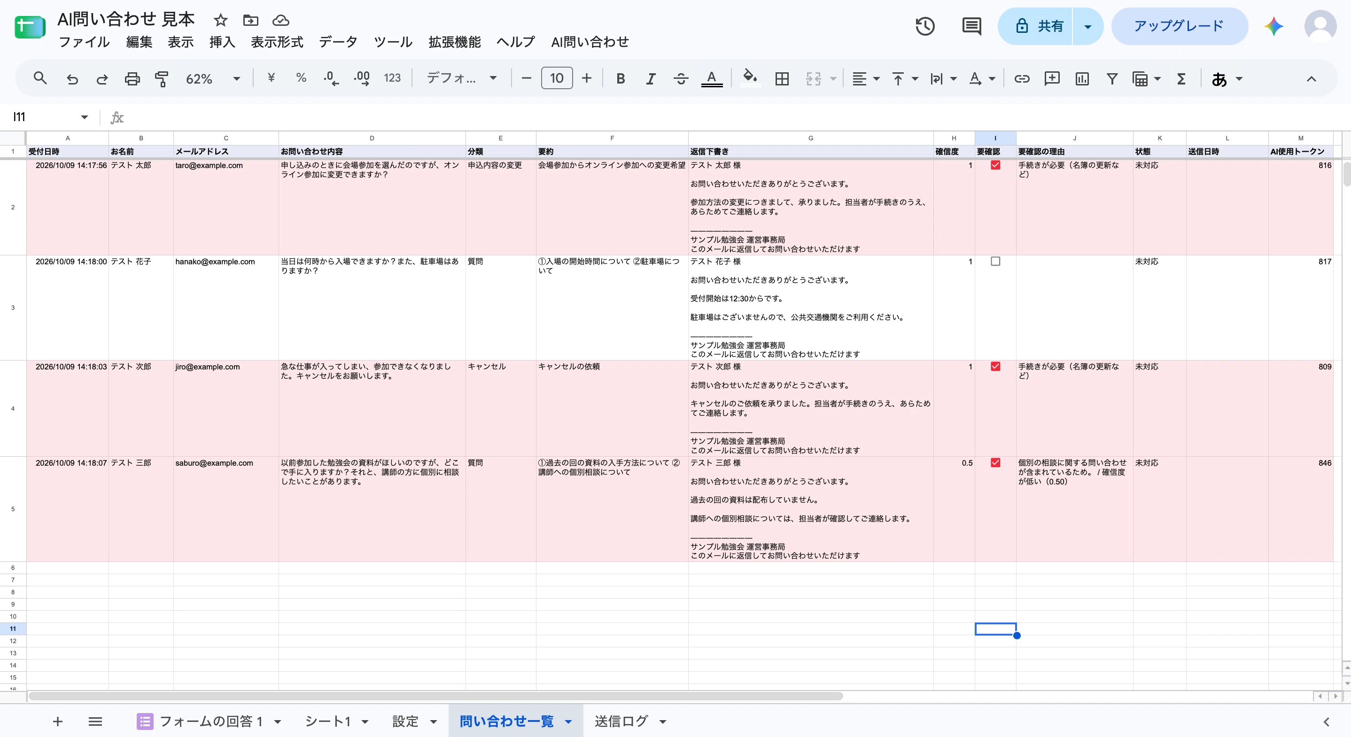Image resolution: width=1351 pixels, height=737 pixels.
Task: Click the アップグレード button
Action: [1179, 26]
